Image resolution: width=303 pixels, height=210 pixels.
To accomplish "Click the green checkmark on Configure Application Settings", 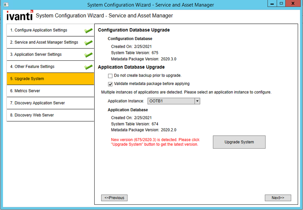I will [x=88, y=30].
